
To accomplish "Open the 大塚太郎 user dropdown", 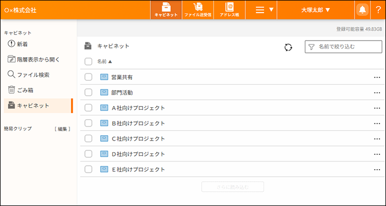I will [x=315, y=10].
